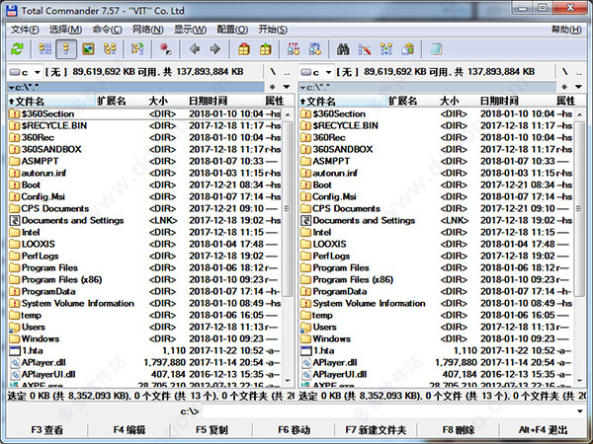The height and width of the screenshot is (444, 593).
Task: Click F3 查看 button
Action: point(47,429)
